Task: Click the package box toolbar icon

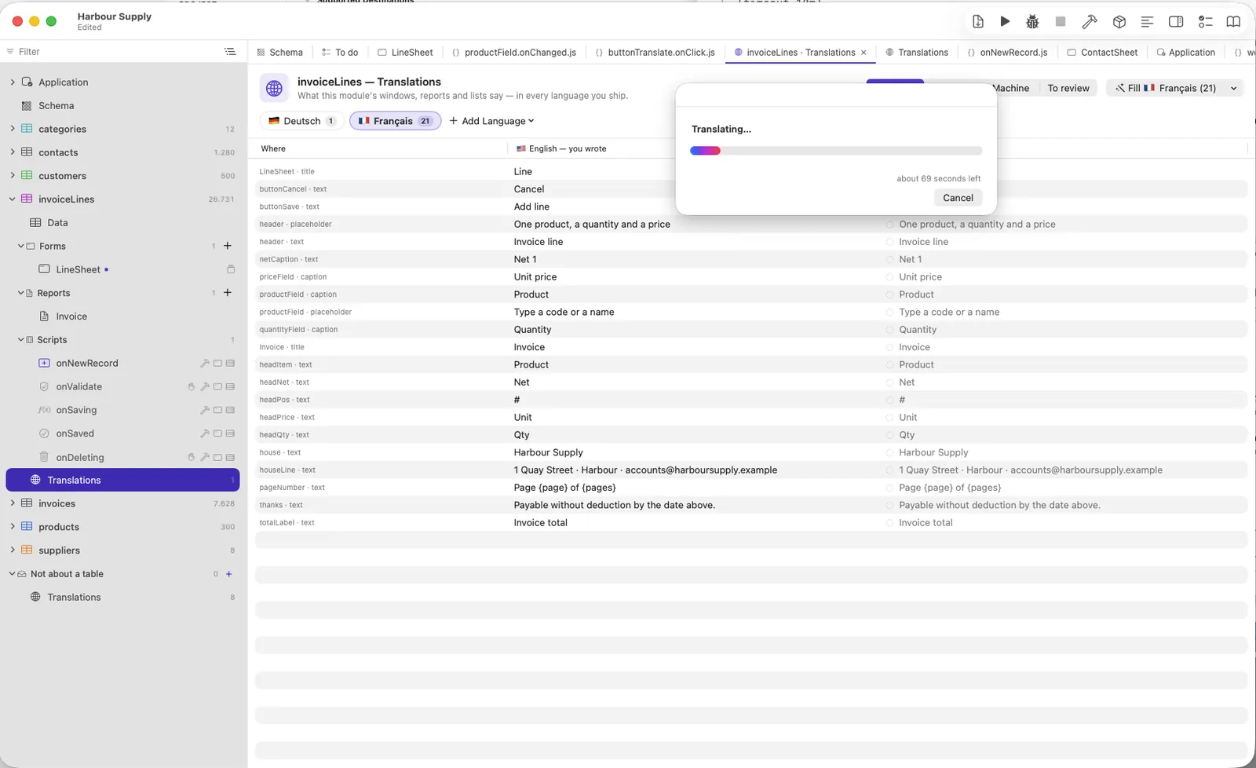Action: [1119, 22]
